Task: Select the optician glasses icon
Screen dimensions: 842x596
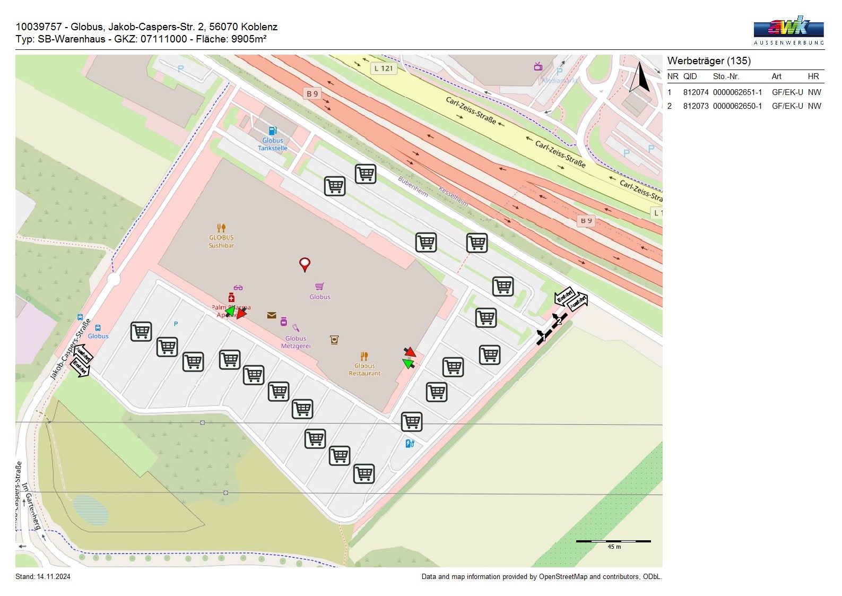Action: pos(238,288)
